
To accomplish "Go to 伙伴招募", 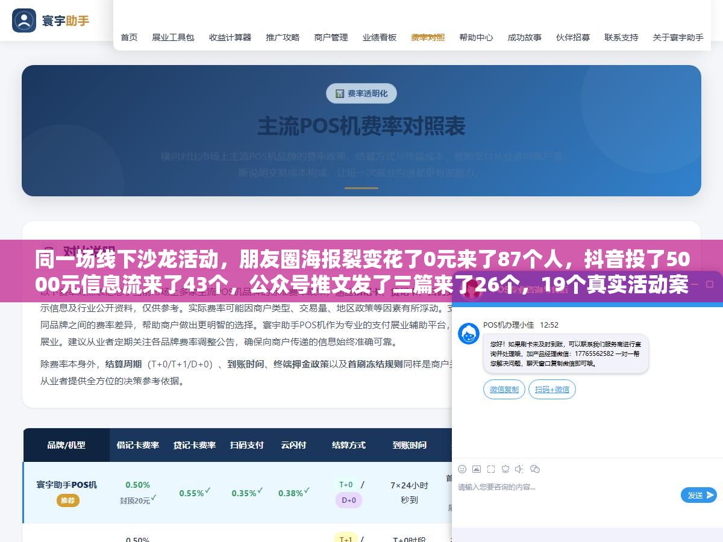I will pyautogui.click(x=573, y=37).
